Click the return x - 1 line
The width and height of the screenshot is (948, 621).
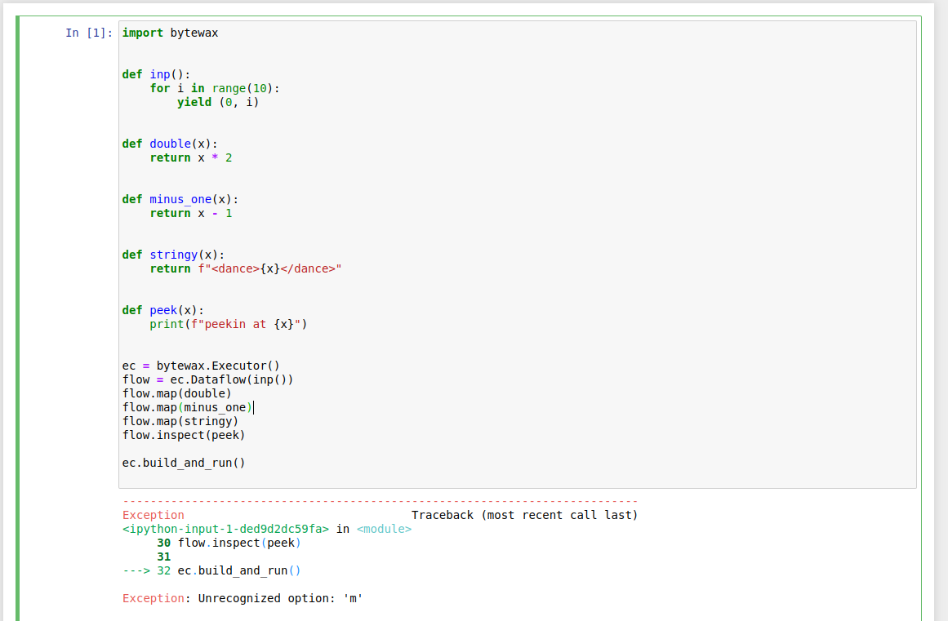tap(191, 213)
